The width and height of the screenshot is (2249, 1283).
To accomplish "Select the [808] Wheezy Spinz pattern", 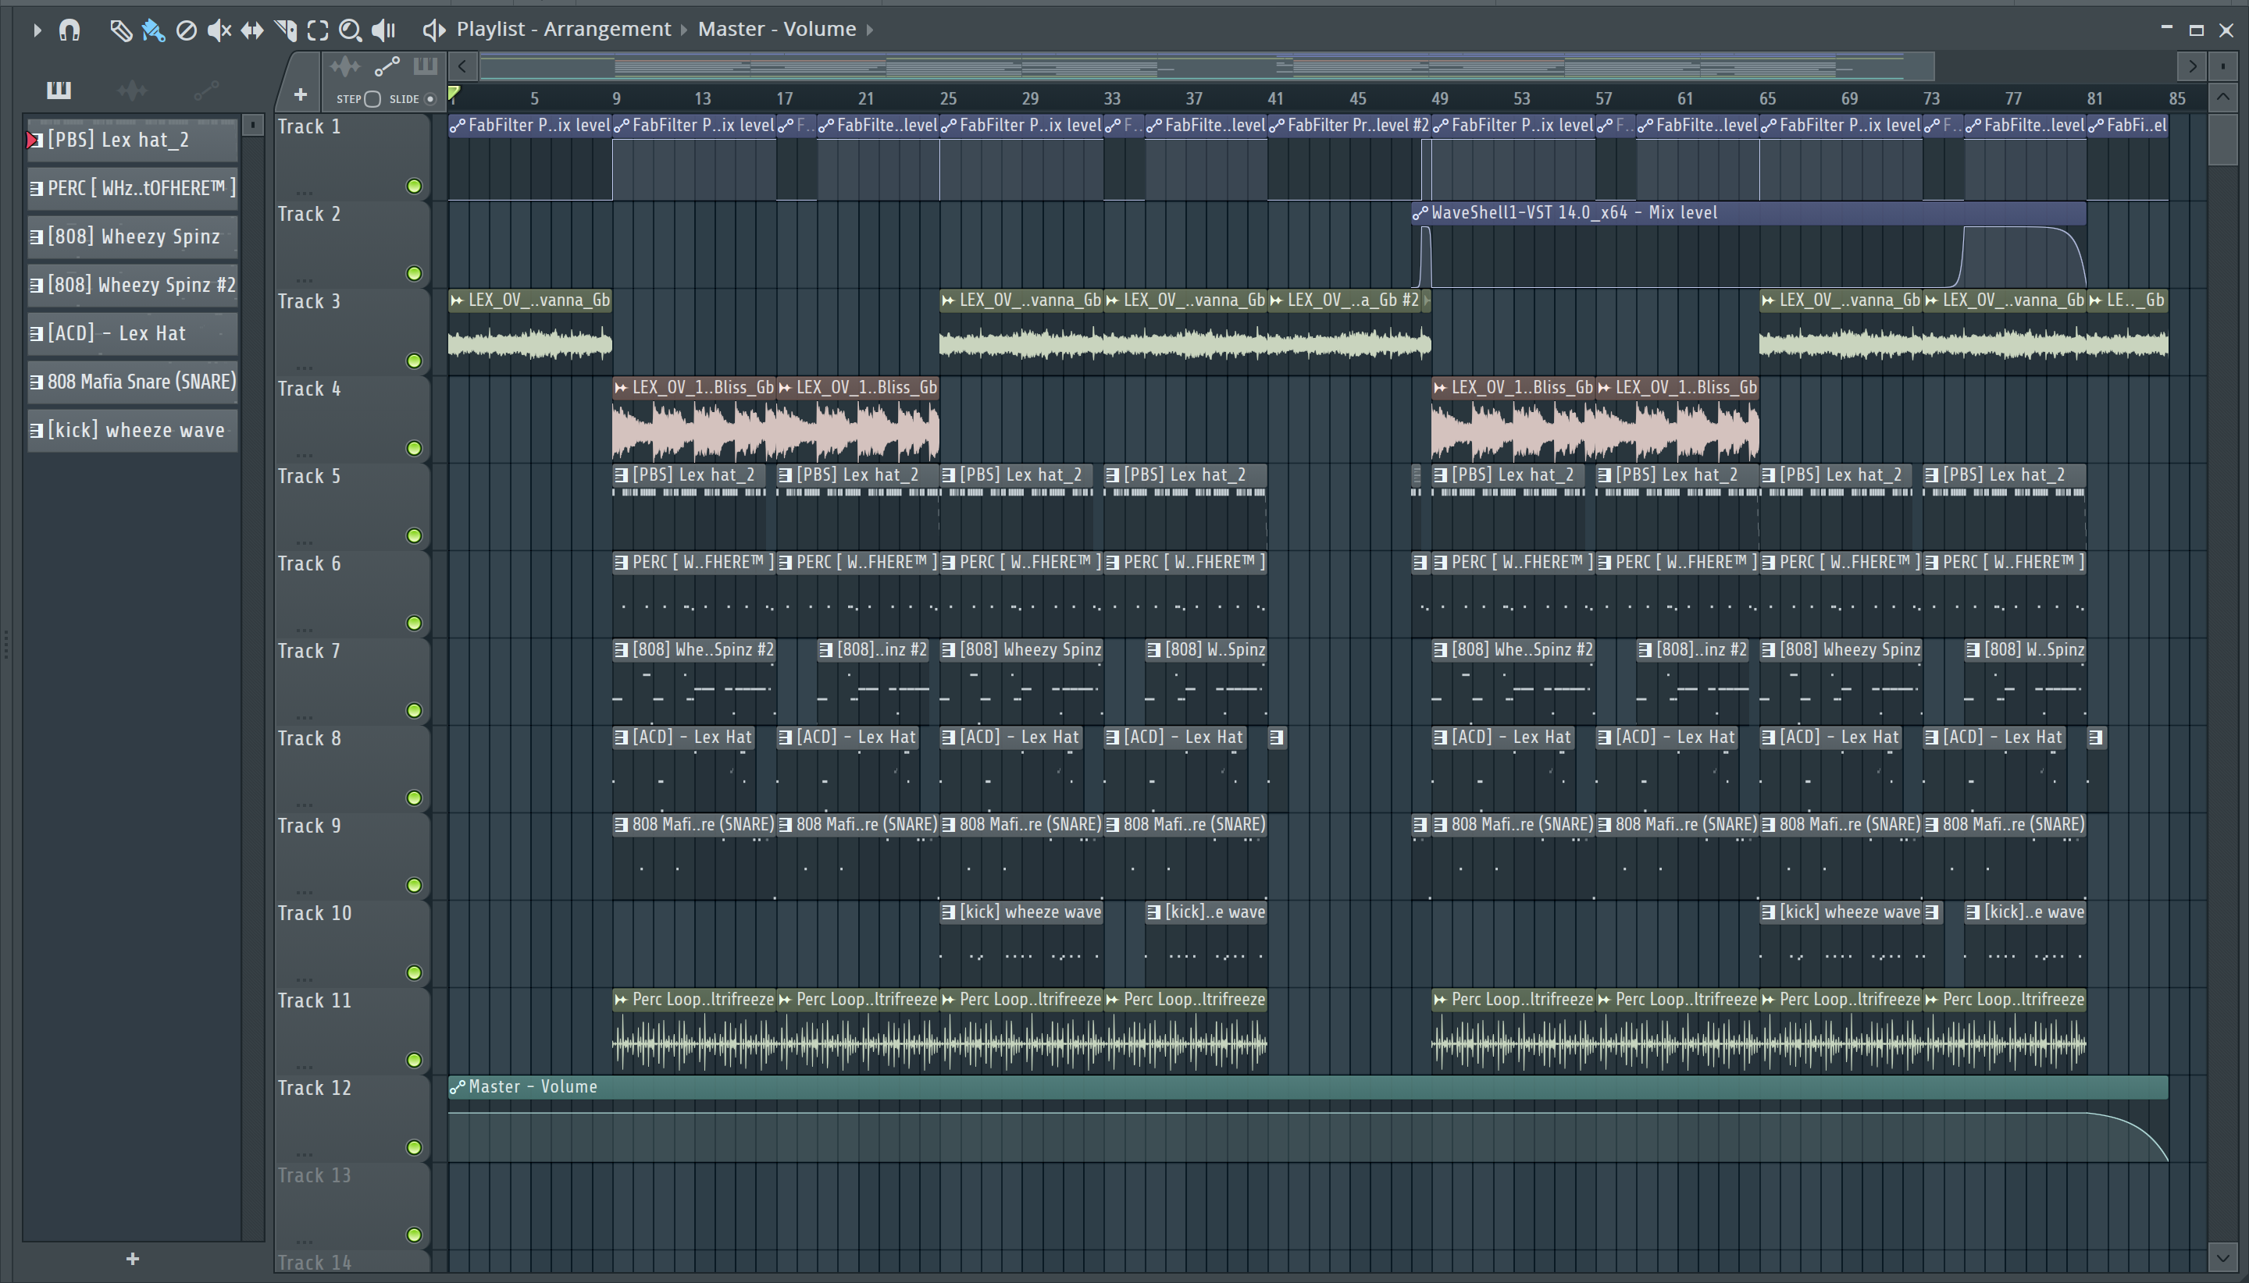I will [132, 237].
